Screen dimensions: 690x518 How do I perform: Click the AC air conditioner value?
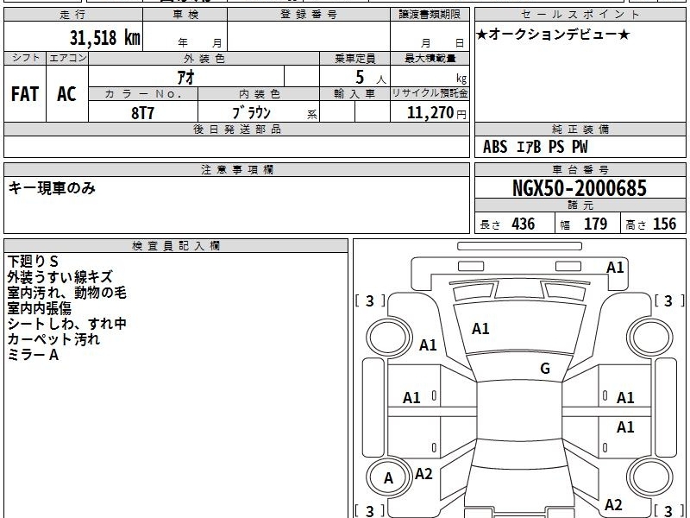(x=66, y=94)
